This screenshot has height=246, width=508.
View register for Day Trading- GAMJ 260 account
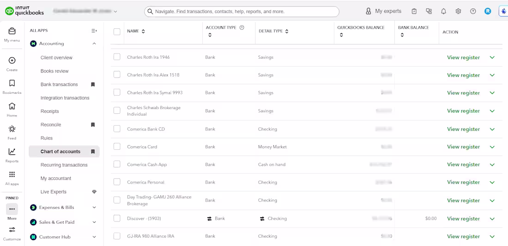(x=463, y=201)
